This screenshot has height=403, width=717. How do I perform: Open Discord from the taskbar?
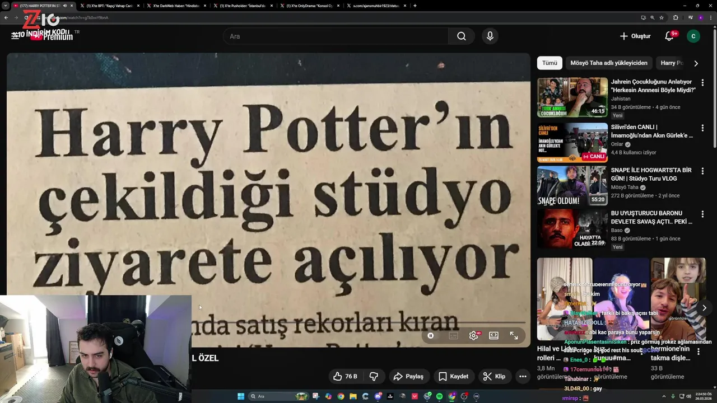click(378, 396)
